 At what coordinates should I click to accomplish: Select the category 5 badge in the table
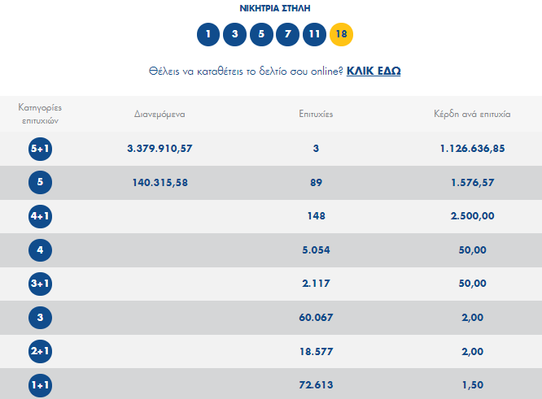click(x=40, y=182)
